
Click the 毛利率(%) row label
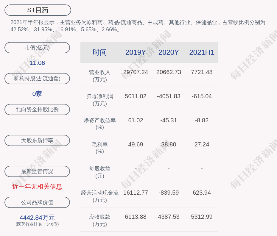pos(100,148)
